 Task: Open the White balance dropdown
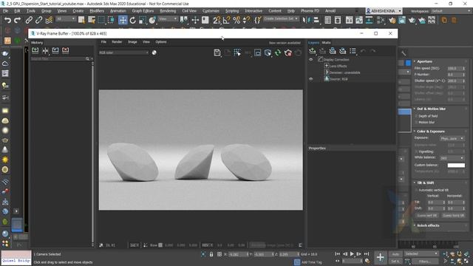(x=452, y=158)
